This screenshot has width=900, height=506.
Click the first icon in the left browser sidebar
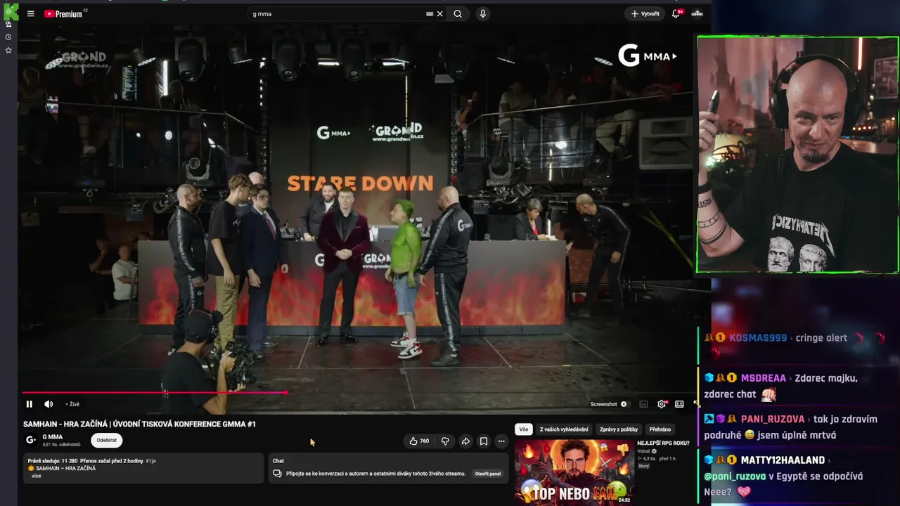(8, 24)
